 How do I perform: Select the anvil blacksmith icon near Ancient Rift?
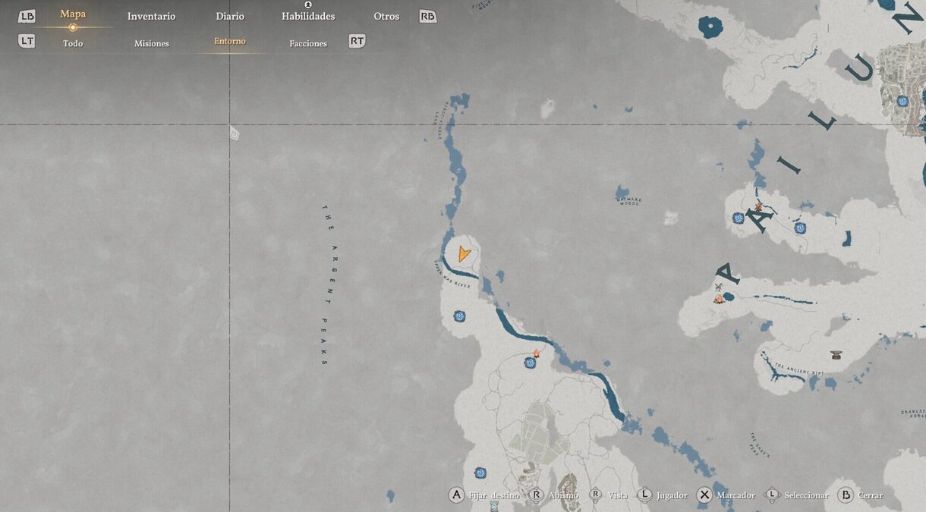point(836,354)
